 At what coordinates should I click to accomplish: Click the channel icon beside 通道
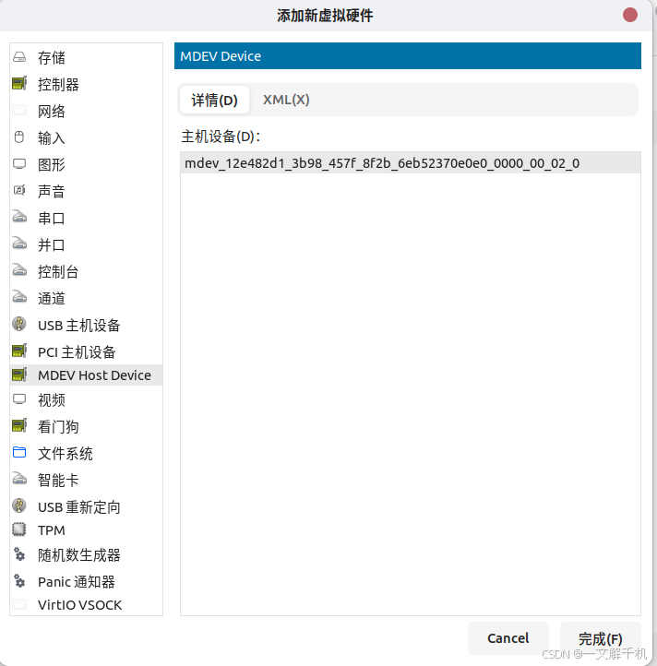point(19,297)
